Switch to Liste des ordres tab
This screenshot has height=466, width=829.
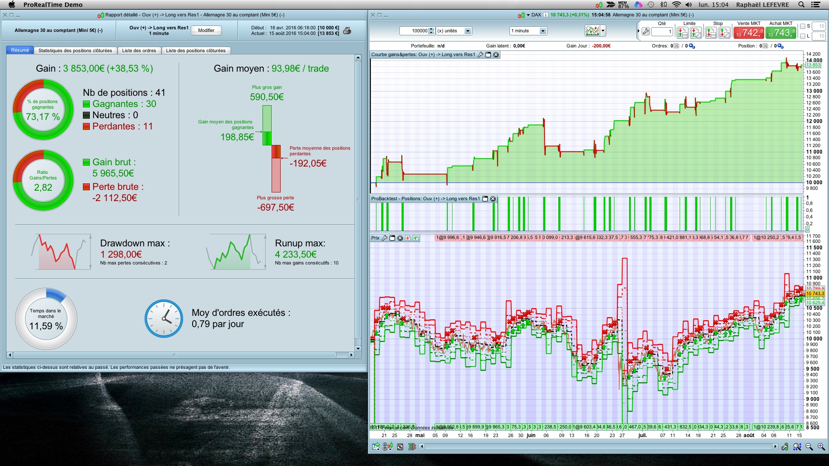(139, 50)
